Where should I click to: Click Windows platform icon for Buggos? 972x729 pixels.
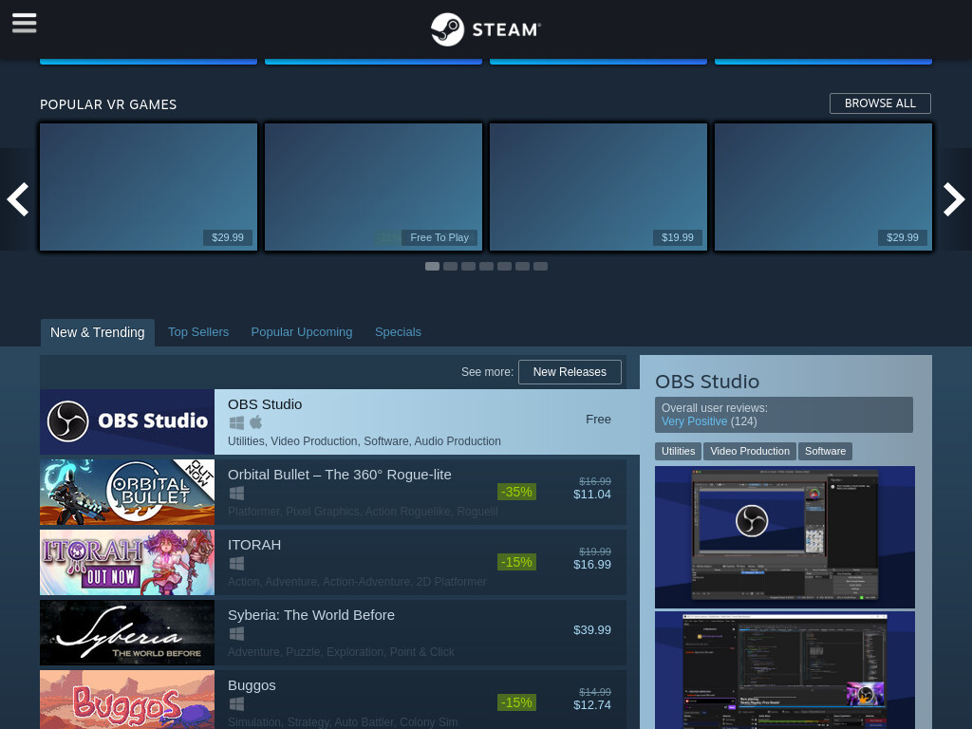point(236,704)
